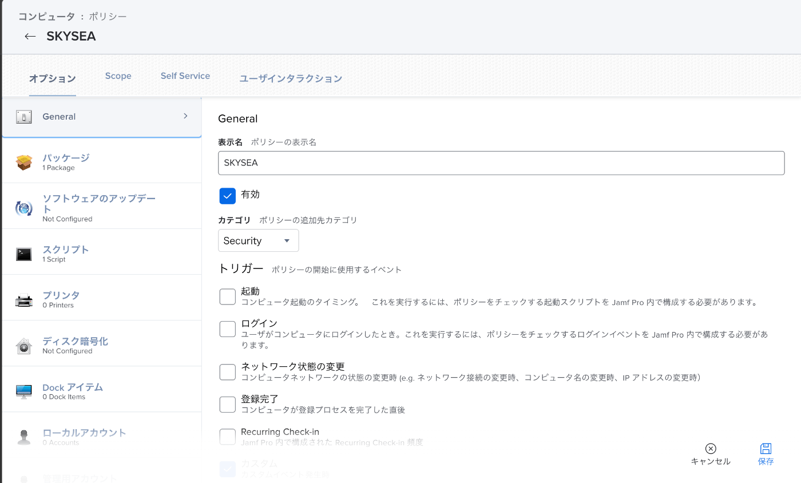Image resolution: width=801 pixels, height=483 pixels.
Task: Click the コンピュータが登録プロセスを完了した直後 description
Action: coord(323,410)
